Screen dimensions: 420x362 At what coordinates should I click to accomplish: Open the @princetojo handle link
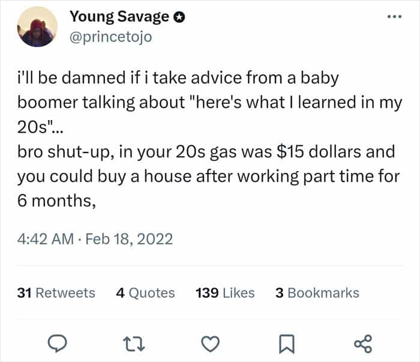[112, 37]
